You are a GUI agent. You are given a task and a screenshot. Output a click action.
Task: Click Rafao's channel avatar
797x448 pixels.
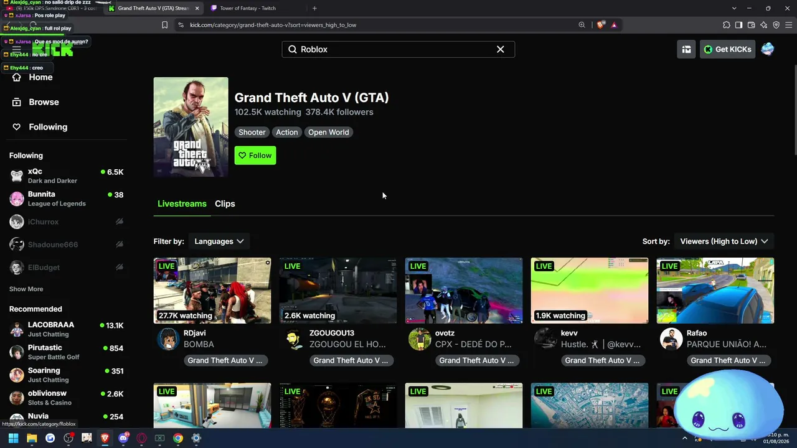[x=671, y=339]
